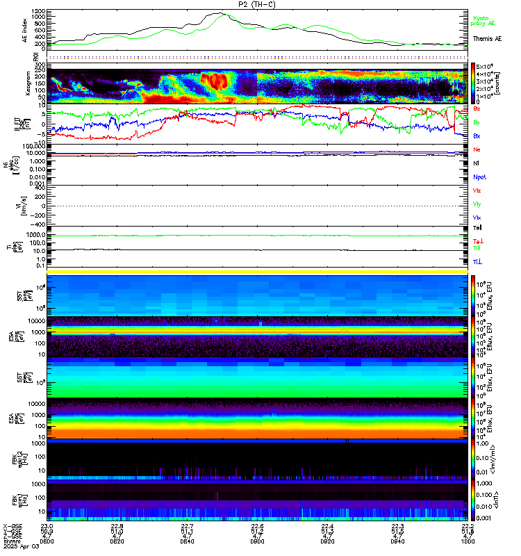The height and width of the screenshot is (556, 521).
Task: Click the green By legend label
Action: coord(477,122)
